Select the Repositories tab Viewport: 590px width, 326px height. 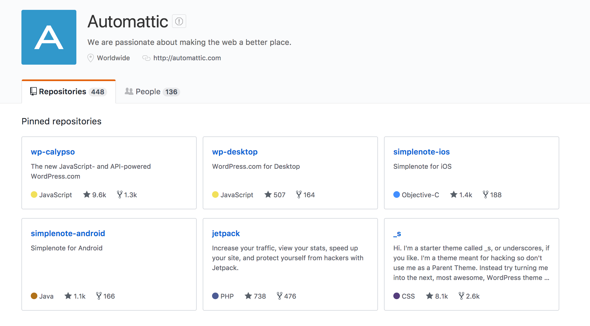click(69, 91)
